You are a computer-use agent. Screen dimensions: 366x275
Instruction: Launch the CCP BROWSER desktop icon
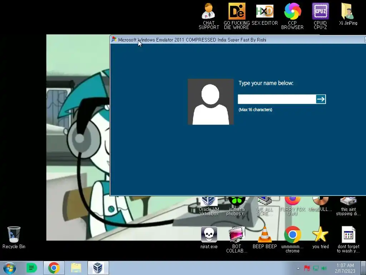[x=292, y=16]
